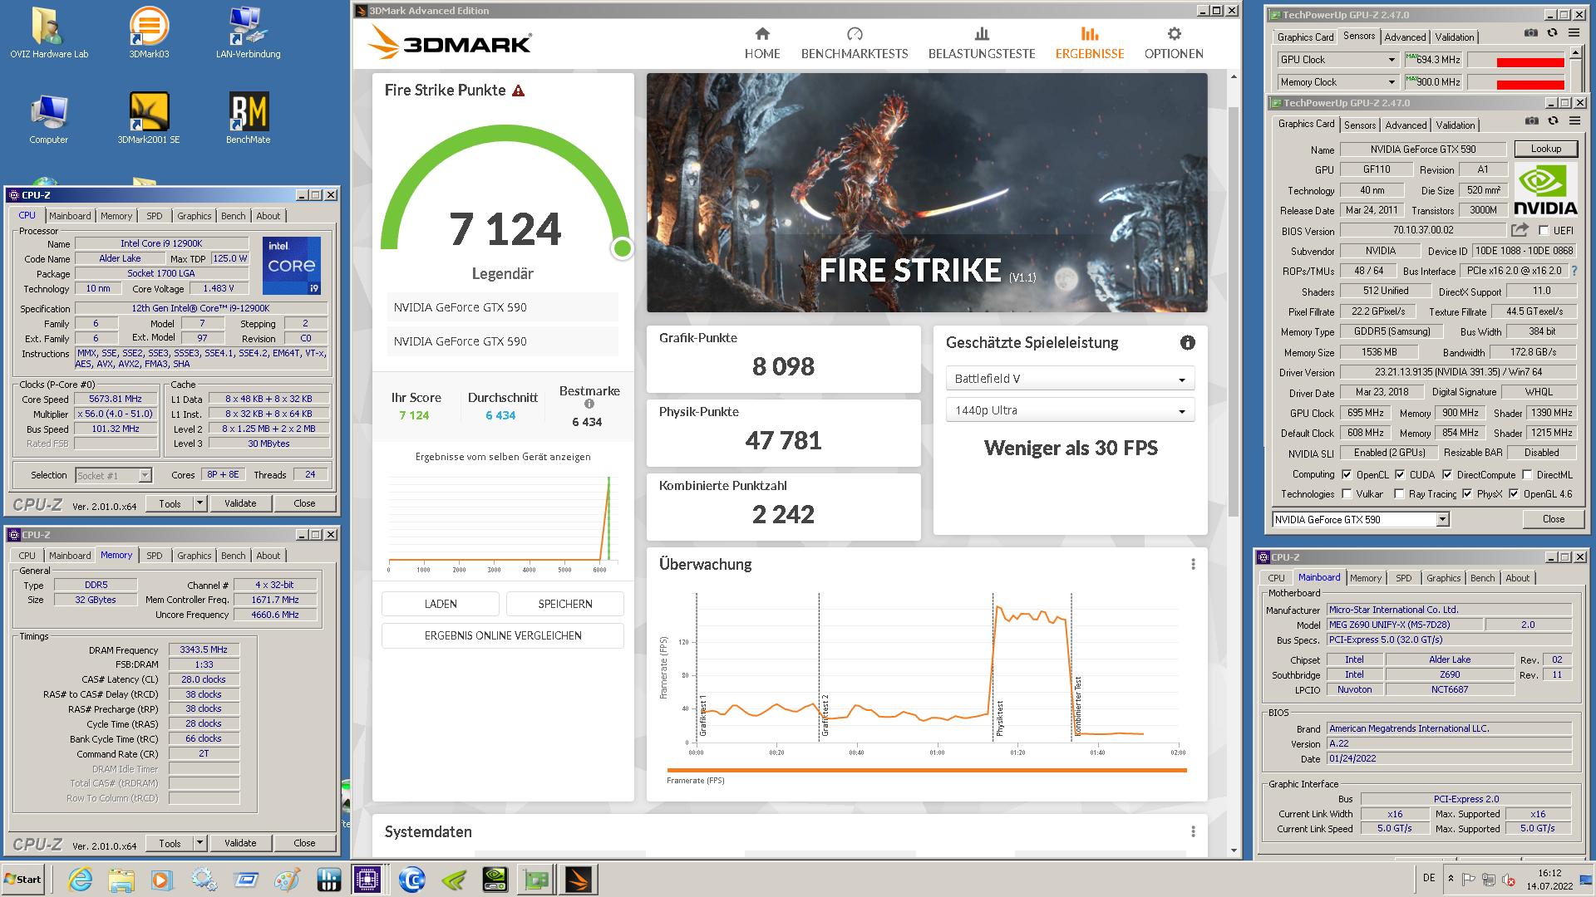Expand the Tools arrow in lower-left CPU-Z Memory window
The width and height of the screenshot is (1596, 897).
pos(199,843)
